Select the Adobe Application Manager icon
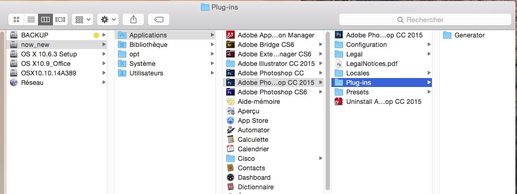Image resolution: width=517 pixels, height=194 pixels. click(x=230, y=35)
